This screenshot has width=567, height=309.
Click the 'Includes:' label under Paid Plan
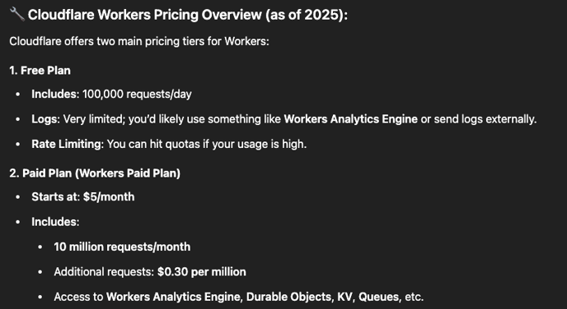pyautogui.click(x=55, y=221)
